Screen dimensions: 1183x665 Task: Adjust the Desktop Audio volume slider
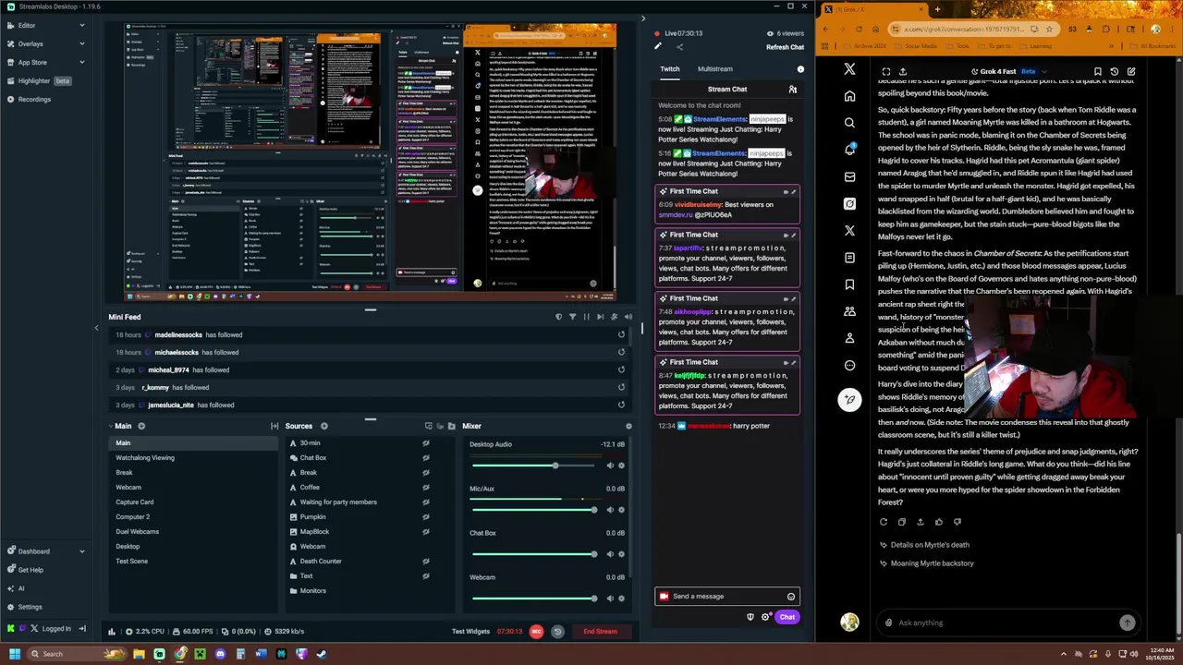tap(533, 465)
